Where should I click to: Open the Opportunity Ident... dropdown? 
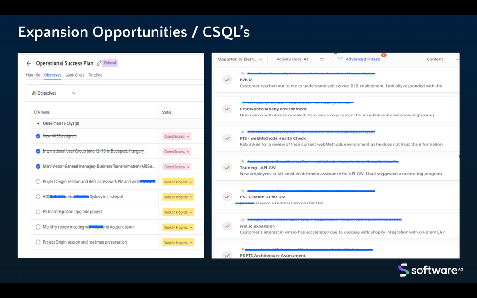pos(241,59)
